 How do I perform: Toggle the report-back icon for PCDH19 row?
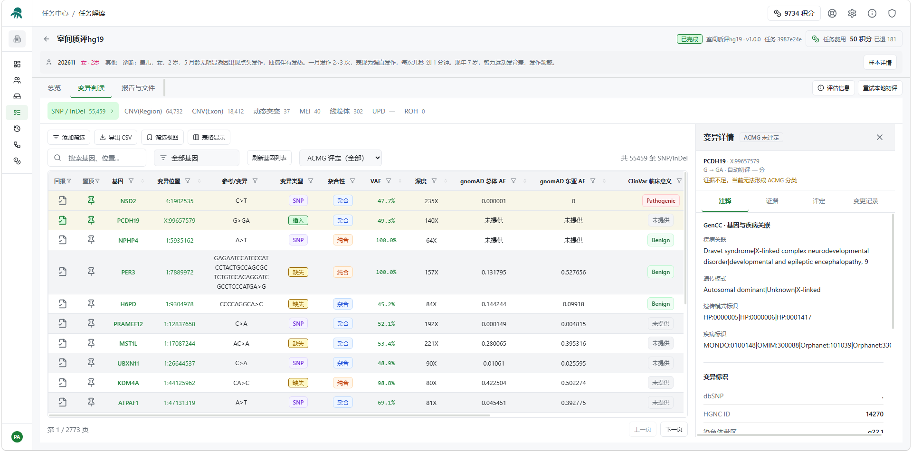[63, 220]
